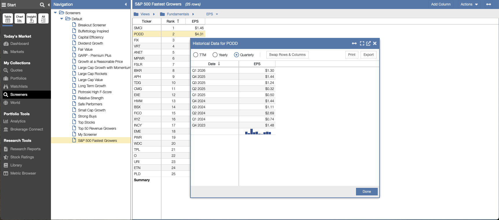499x220 pixels.
Task: Click the Dashboard icon in sidebar
Action: tap(6, 44)
